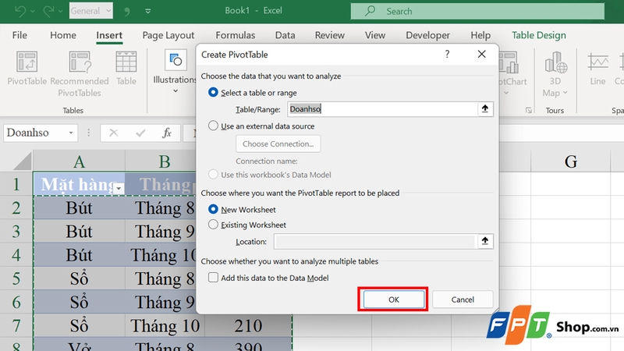This screenshot has width=624, height=351.
Task: Click Cancel in Create PivotTable dialog
Action: point(463,300)
